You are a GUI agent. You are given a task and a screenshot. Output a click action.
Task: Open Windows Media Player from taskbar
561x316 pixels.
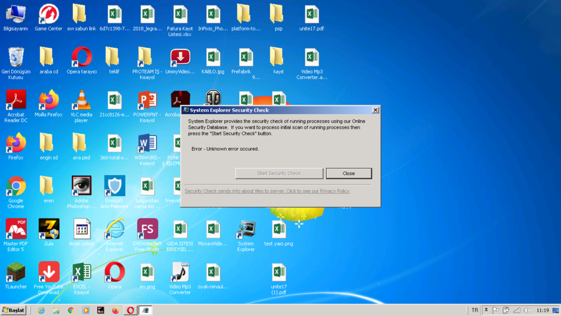pos(86,310)
